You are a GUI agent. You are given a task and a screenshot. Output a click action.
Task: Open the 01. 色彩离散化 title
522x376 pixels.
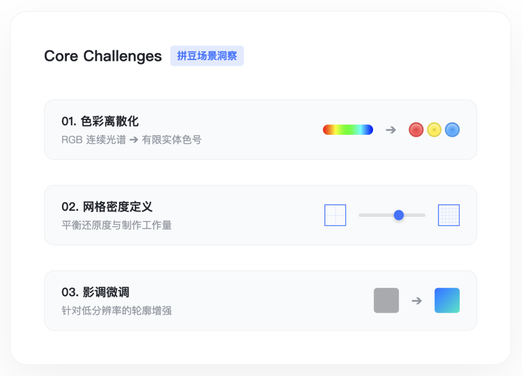(100, 121)
